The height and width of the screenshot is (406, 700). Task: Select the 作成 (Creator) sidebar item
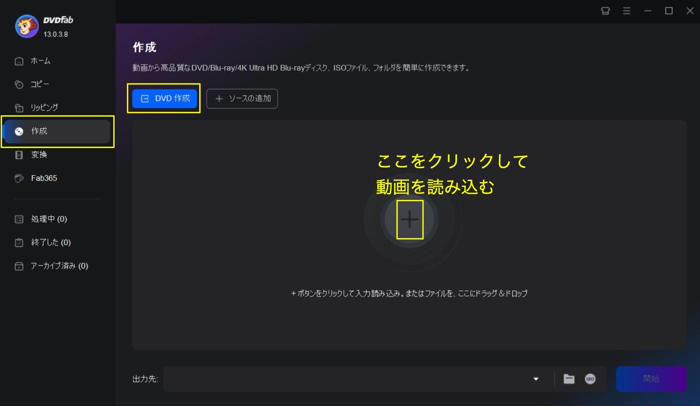point(57,131)
